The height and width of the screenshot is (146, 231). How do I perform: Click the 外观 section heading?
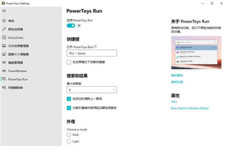point(71,121)
